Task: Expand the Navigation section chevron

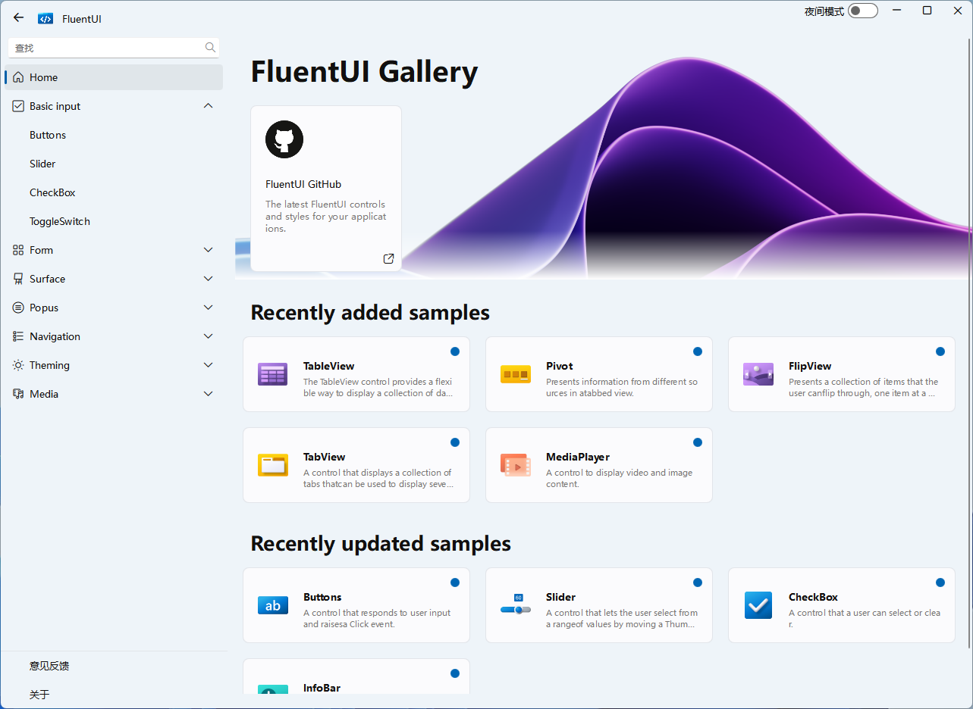Action: tap(209, 336)
